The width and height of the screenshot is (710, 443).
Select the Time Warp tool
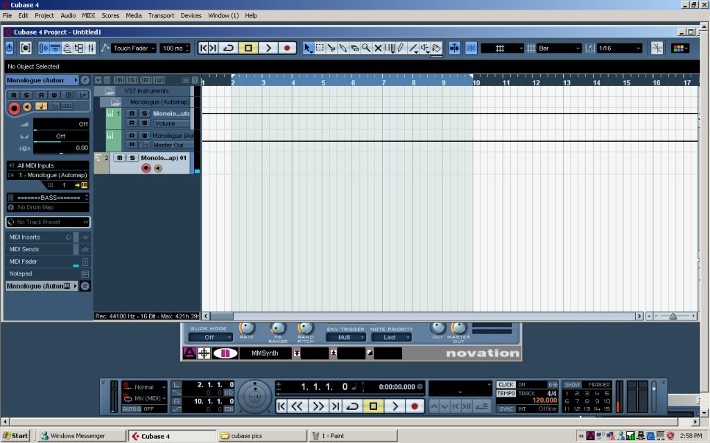390,48
